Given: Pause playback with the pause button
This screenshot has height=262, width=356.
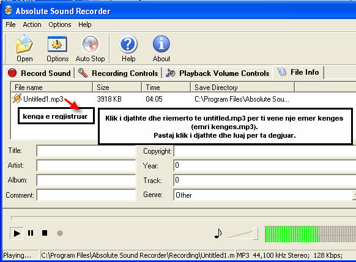Looking at the screenshot, I should pyautogui.click(x=31, y=233).
